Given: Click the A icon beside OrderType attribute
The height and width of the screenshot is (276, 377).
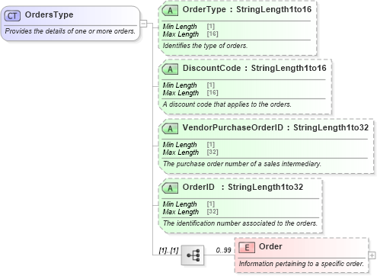Looking at the screenshot, I should (170, 11).
